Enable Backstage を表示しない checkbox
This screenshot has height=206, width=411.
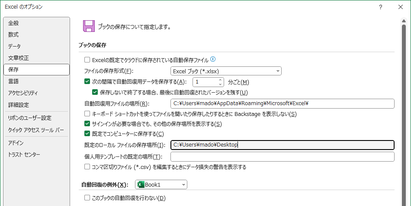87,114
